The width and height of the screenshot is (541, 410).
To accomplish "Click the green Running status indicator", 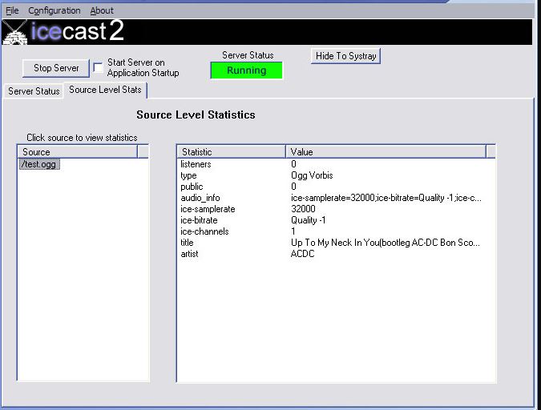I will pos(246,70).
